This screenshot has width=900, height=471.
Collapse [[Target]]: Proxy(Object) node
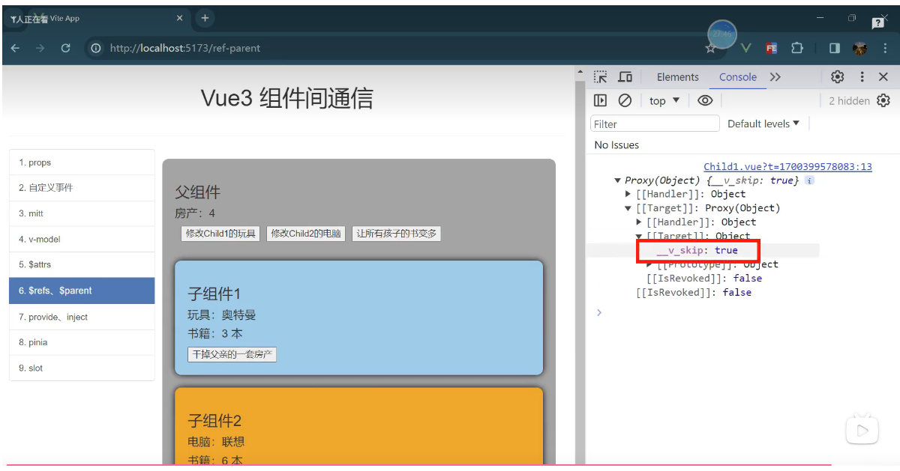(628, 208)
